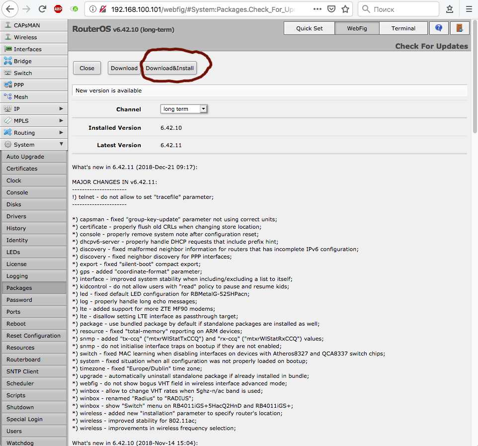Open the Packages menu item
Viewport: 478px width, 446px height.
(34, 288)
